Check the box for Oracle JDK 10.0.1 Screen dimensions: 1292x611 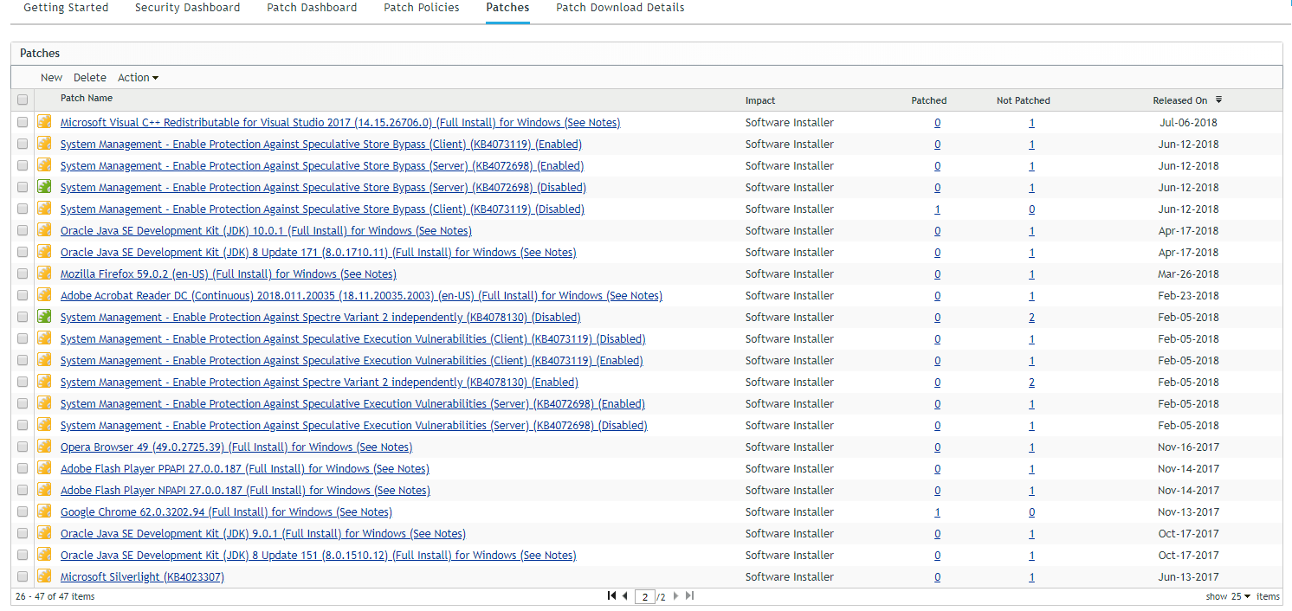click(x=23, y=230)
